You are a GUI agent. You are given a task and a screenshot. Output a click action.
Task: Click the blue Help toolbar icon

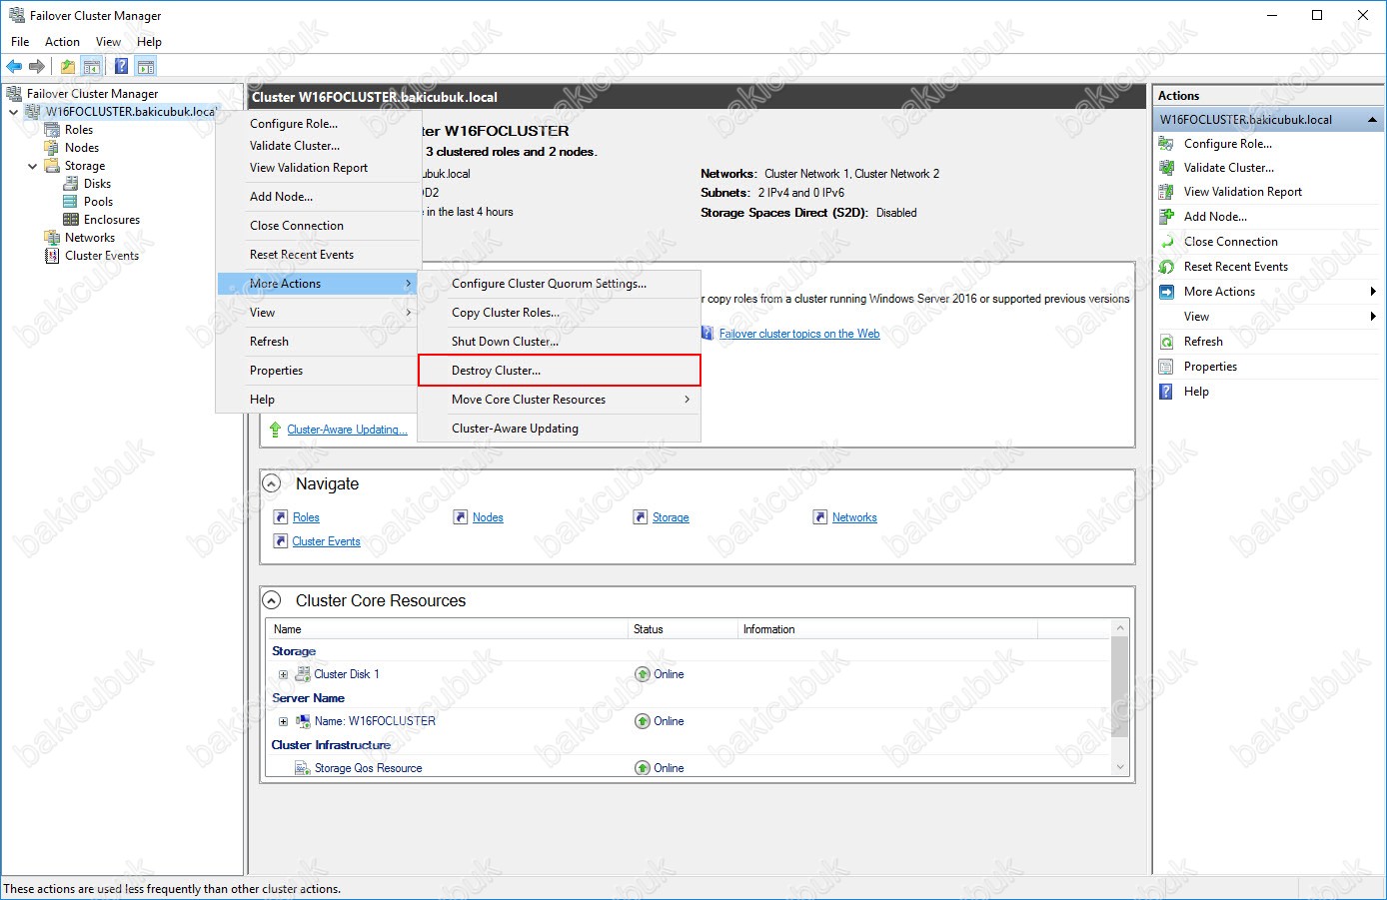pyautogui.click(x=121, y=67)
